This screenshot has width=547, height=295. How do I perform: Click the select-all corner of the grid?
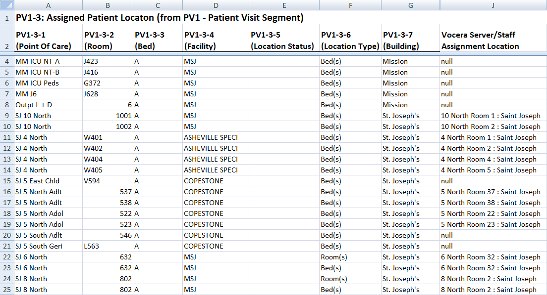[x=7, y=5]
